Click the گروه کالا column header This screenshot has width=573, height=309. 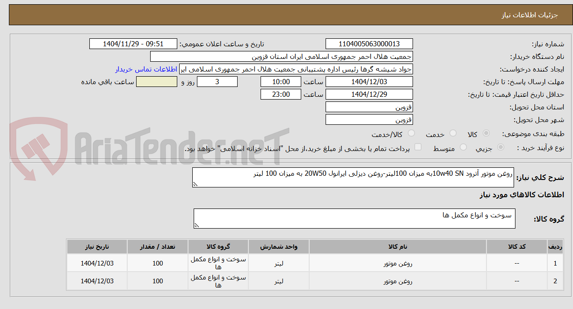(218, 246)
